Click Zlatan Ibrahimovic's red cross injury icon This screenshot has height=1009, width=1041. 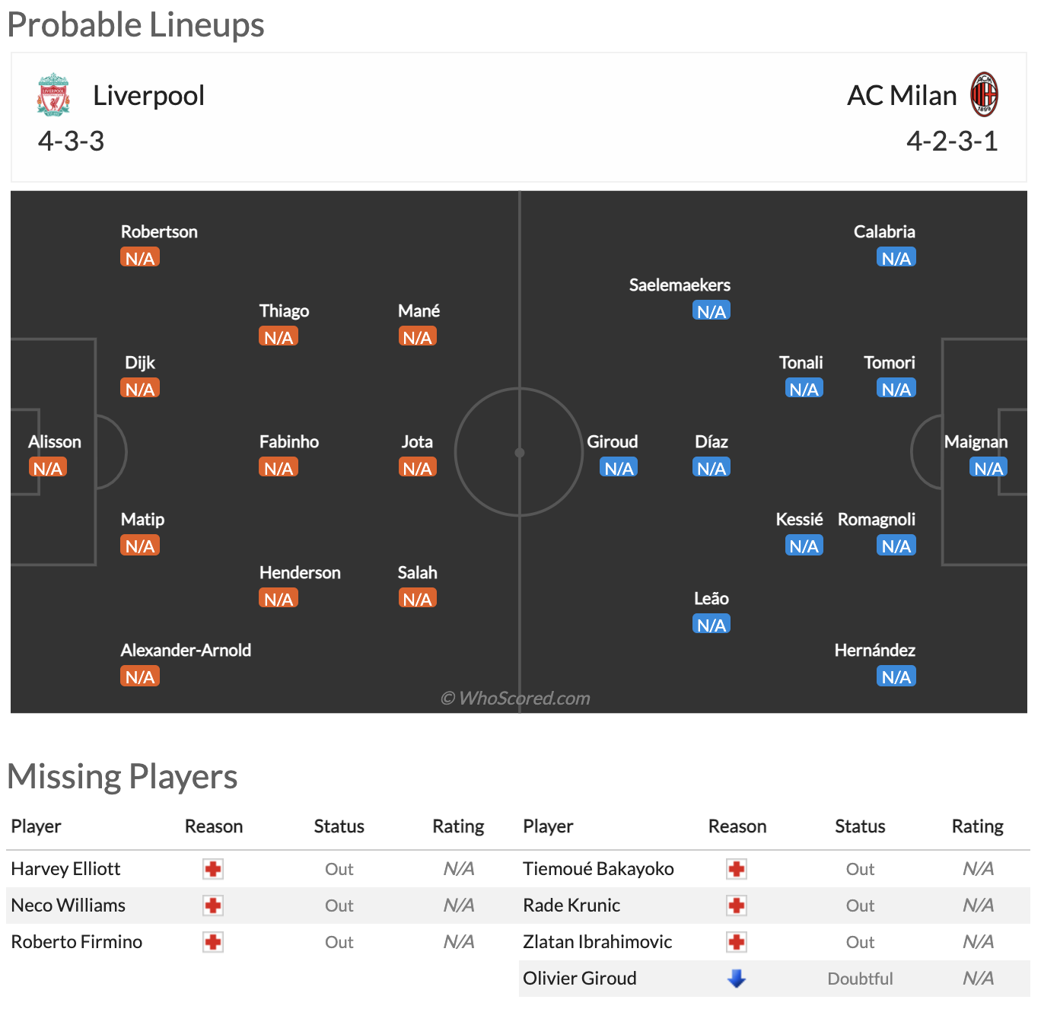coord(736,942)
